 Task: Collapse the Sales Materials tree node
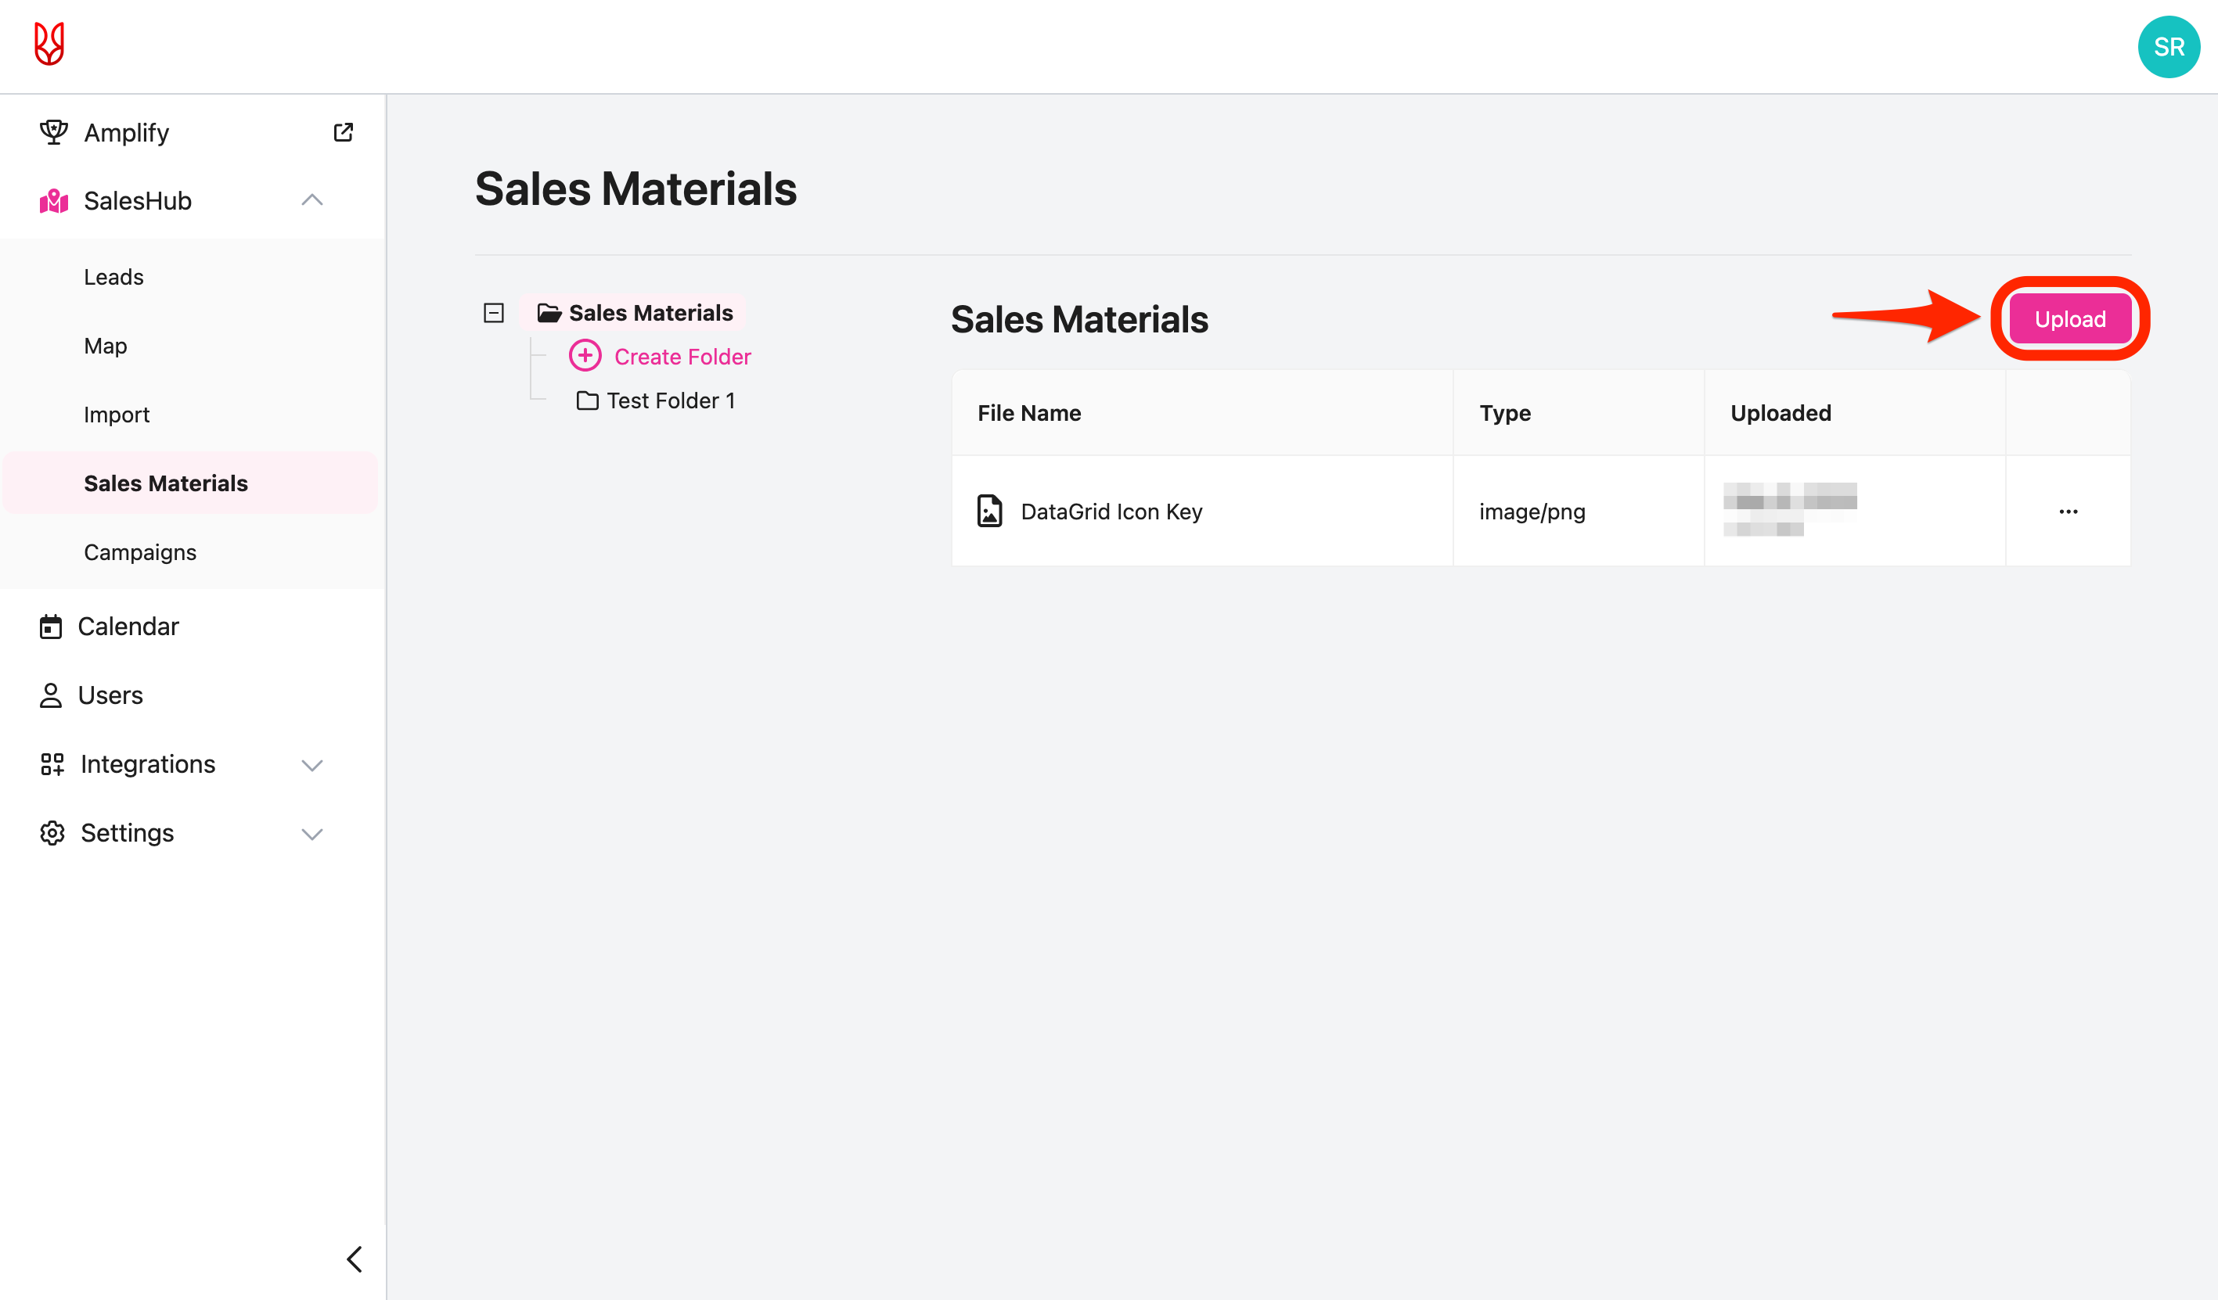click(493, 312)
